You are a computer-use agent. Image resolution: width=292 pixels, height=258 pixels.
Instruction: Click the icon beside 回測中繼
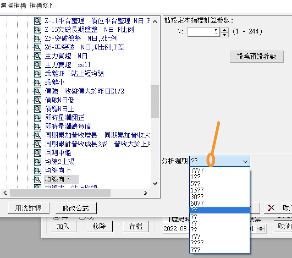[37, 153]
